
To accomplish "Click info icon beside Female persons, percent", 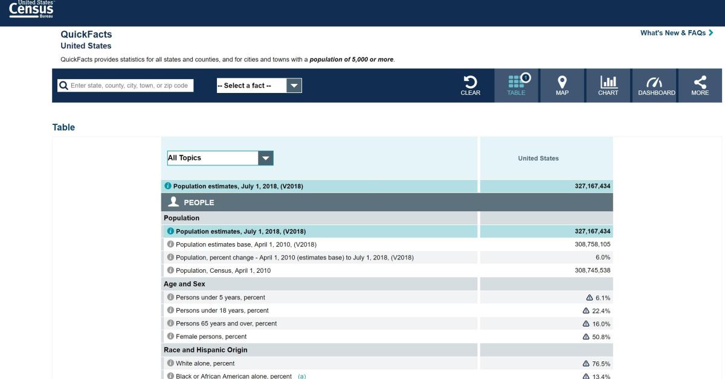I will tap(170, 337).
